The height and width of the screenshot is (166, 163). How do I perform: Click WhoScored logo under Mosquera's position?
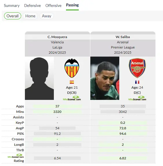click(72, 98)
